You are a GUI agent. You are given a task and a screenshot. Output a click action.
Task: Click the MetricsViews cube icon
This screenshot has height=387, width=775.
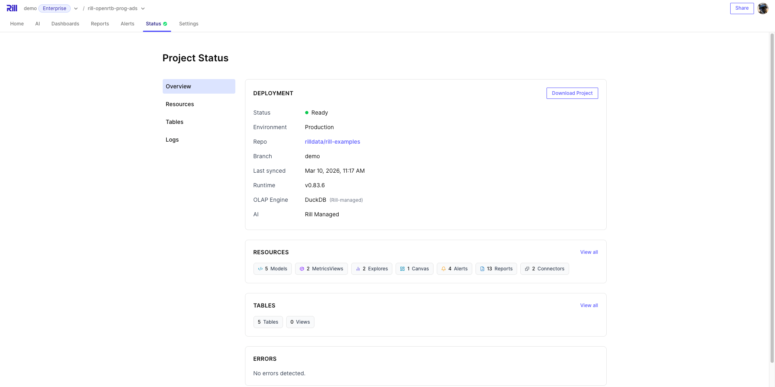coord(302,269)
